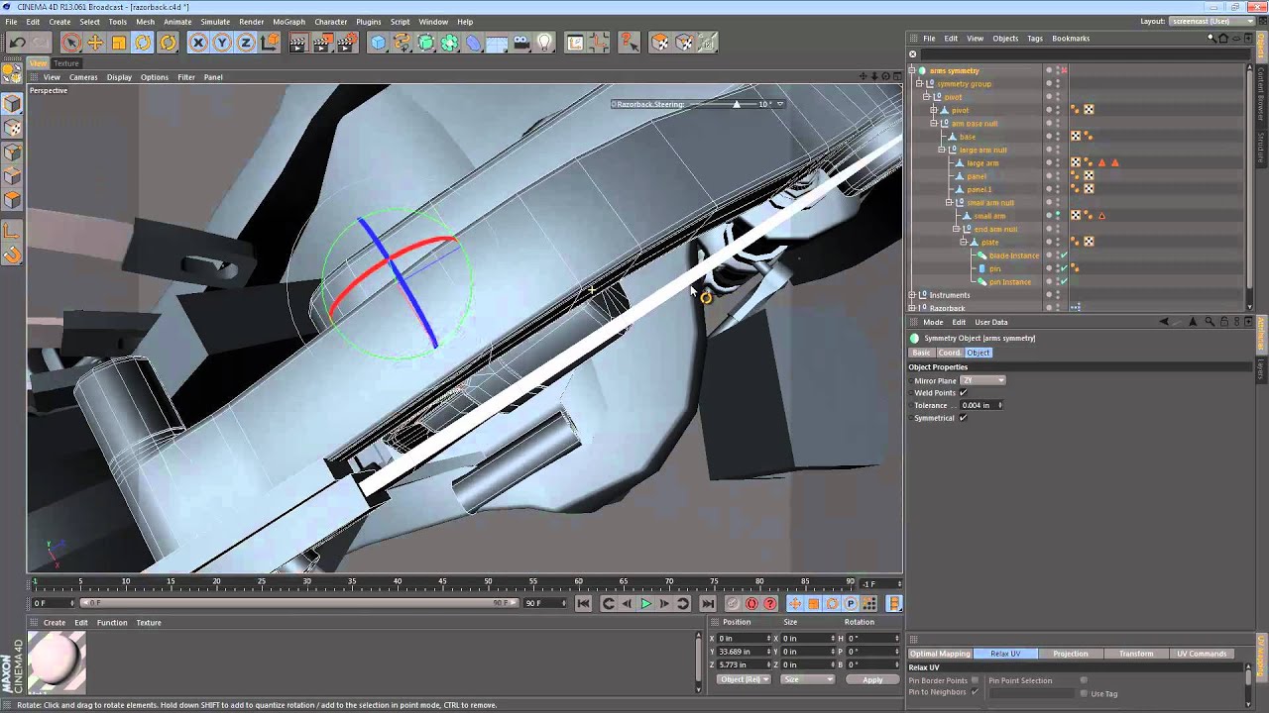Uncheck the Weld Points checkbox
The image size is (1269, 713).
pyautogui.click(x=963, y=392)
